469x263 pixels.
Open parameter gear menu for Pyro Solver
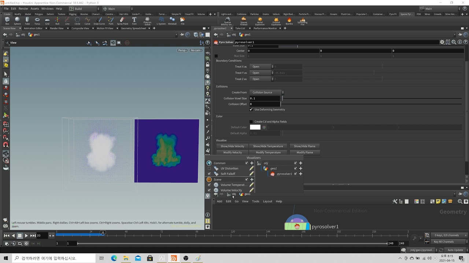pos(442,42)
